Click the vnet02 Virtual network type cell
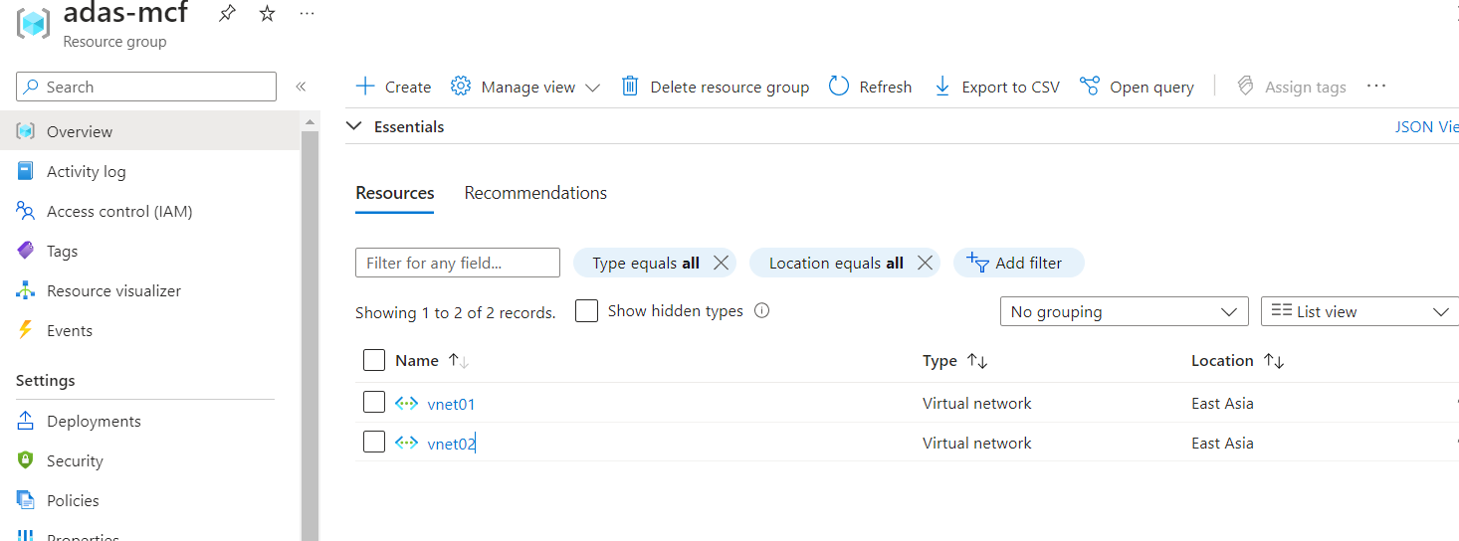The image size is (1459, 541). coord(977,443)
